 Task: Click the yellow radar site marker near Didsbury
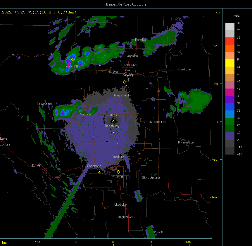point(113,122)
